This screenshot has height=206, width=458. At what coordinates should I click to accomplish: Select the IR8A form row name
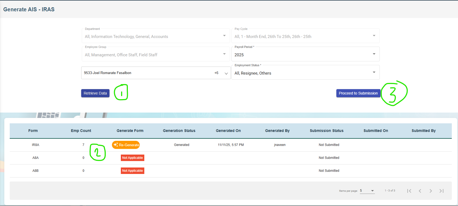(x=36, y=145)
